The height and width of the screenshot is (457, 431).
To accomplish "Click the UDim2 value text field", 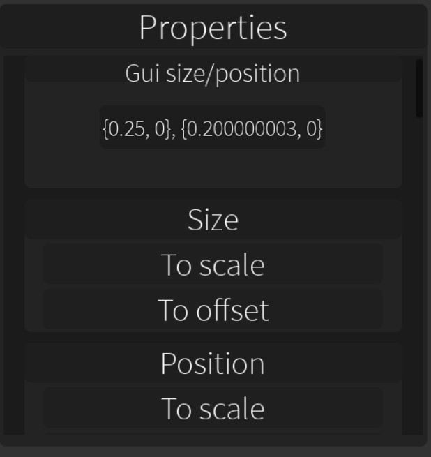I will point(212,128).
